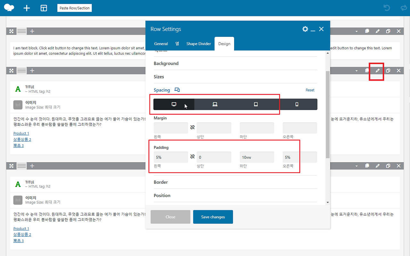The width and height of the screenshot is (410, 256).
Task: Select the mobile phone device for Spacing
Action: 297,104
